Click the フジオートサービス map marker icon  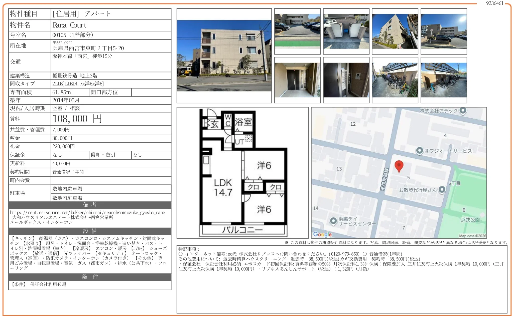(419, 151)
